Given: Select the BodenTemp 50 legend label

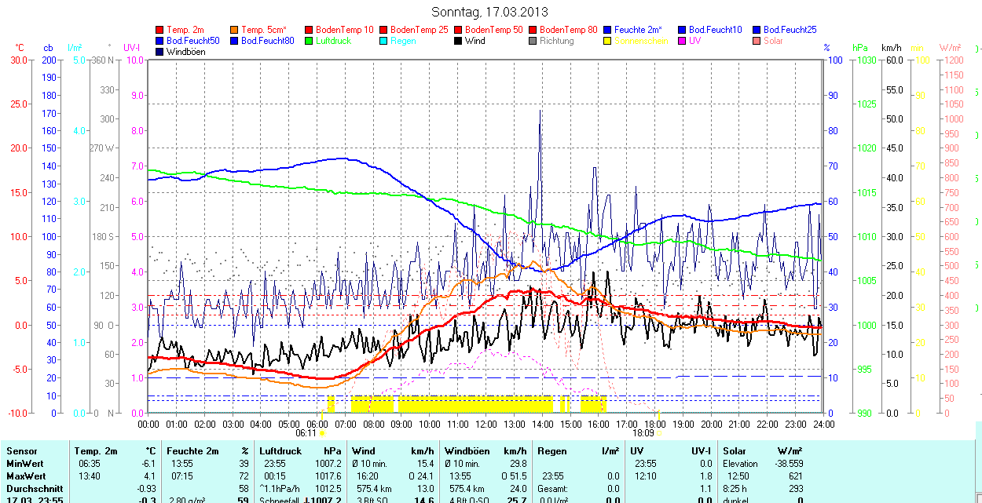Looking at the screenshot, I should (x=495, y=30).
